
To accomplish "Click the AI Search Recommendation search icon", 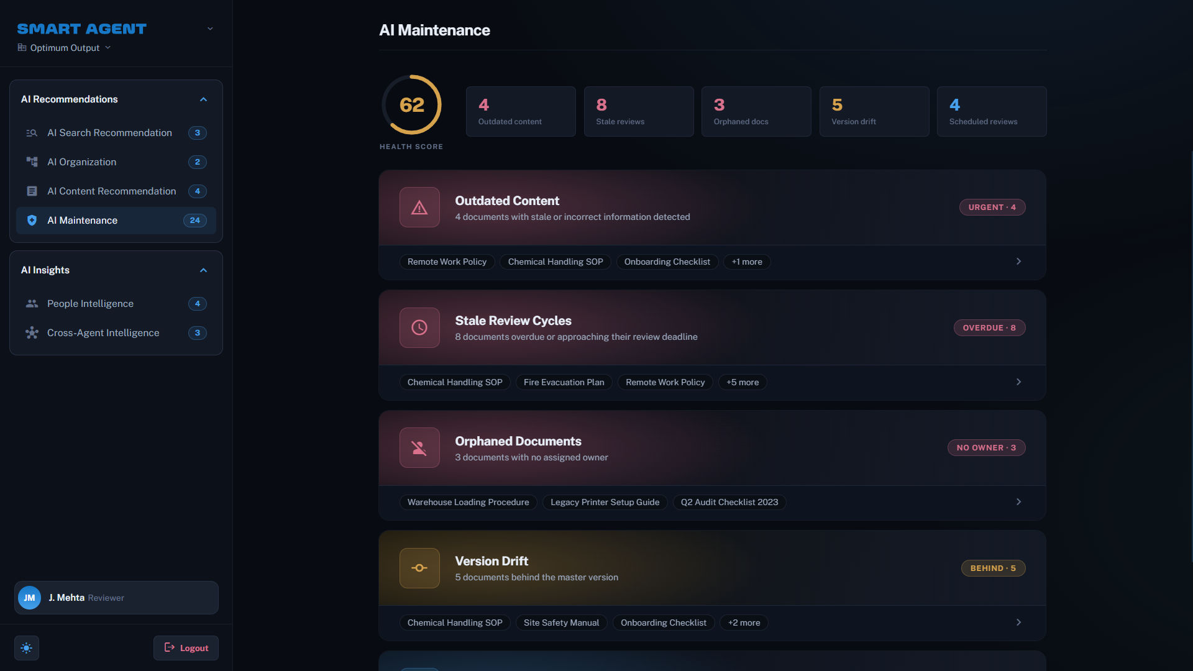I will pyautogui.click(x=32, y=133).
